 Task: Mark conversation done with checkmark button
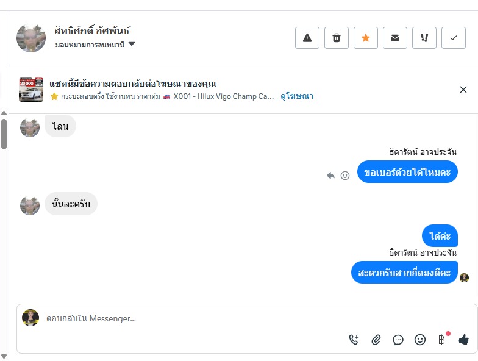pos(454,38)
